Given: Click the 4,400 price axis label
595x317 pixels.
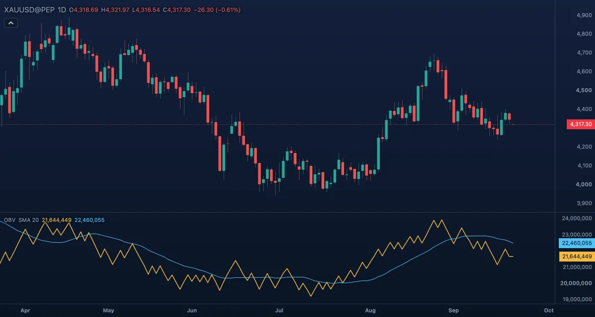Looking at the screenshot, I should 585,109.
